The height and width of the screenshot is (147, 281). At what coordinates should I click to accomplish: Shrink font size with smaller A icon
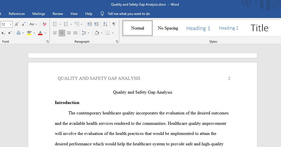pos(23,24)
